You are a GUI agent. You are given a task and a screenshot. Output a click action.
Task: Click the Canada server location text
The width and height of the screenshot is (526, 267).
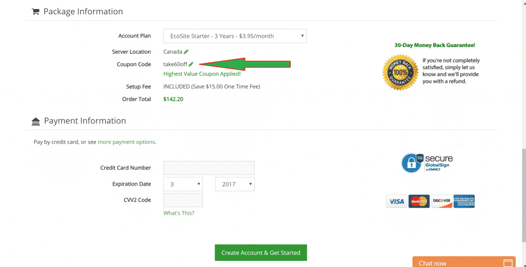[x=173, y=52]
